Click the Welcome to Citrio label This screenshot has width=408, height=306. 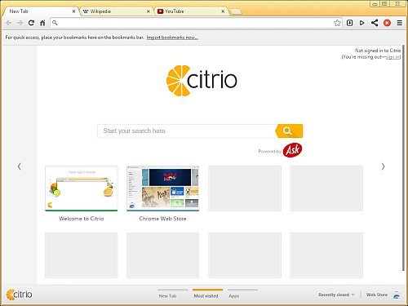[x=82, y=219]
